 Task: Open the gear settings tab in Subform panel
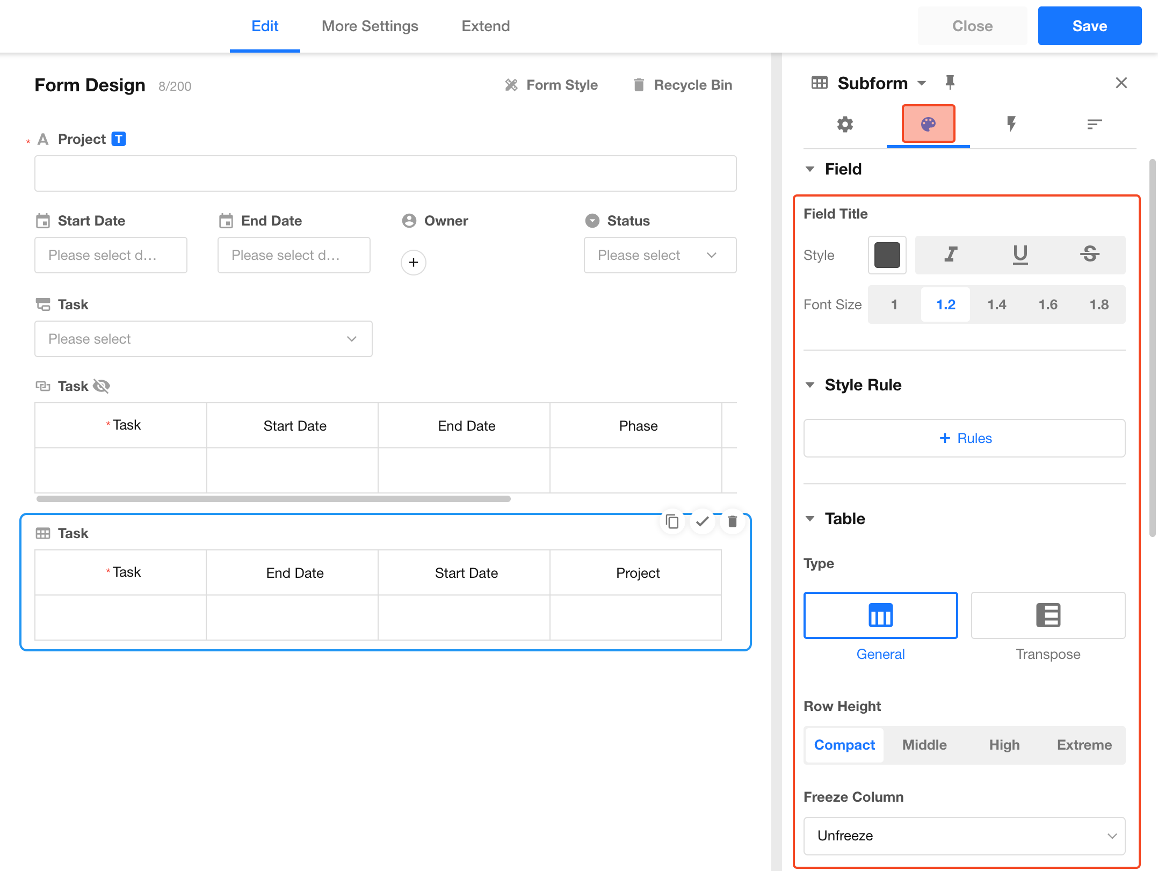[x=845, y=125]
